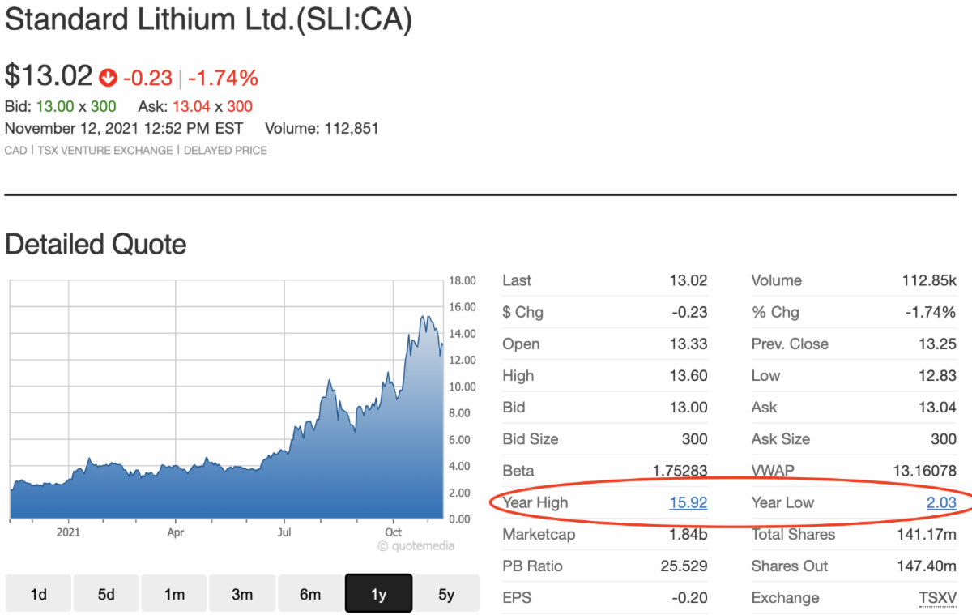972x615 pixels.
Task: Click the Beta 1.75283 value
Action: 680,471
